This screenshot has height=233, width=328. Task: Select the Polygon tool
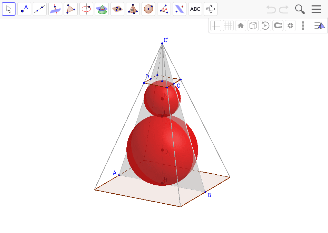(71, 9)
